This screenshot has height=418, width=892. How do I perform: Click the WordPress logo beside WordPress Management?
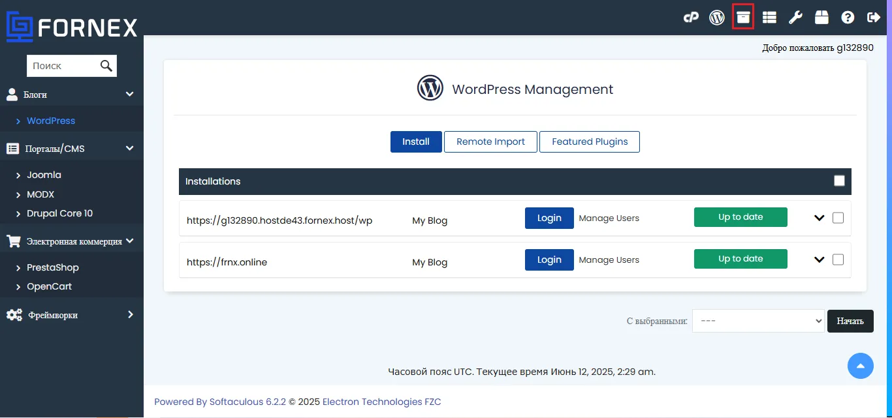coord(430,87)
